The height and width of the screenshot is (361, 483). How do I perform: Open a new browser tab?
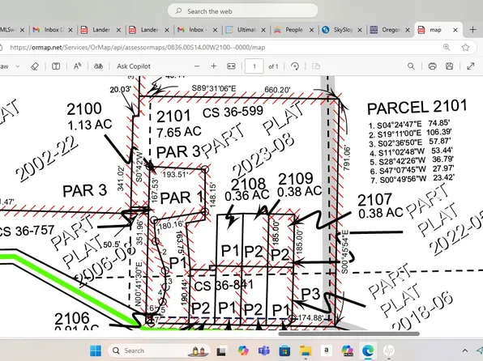[x=472, y=30]
